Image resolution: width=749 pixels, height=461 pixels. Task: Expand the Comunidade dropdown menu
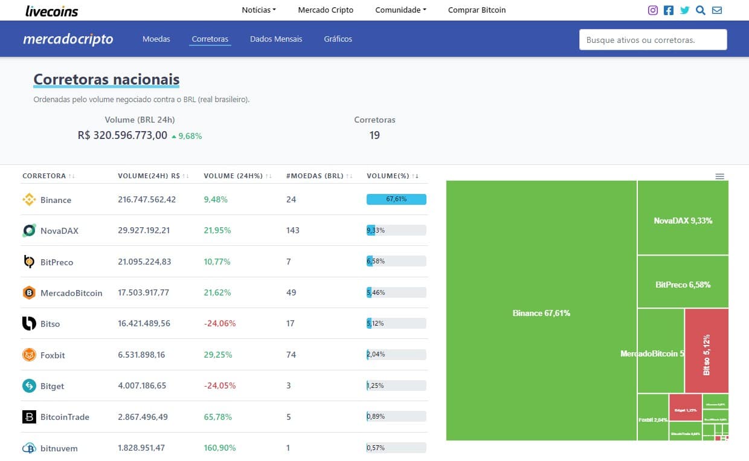click(401, 10)
